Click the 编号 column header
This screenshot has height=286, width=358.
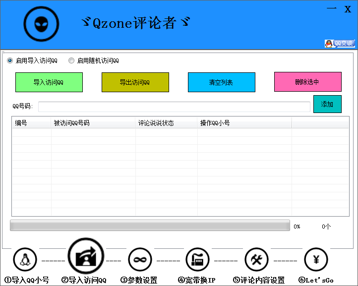tap(32, 123)
